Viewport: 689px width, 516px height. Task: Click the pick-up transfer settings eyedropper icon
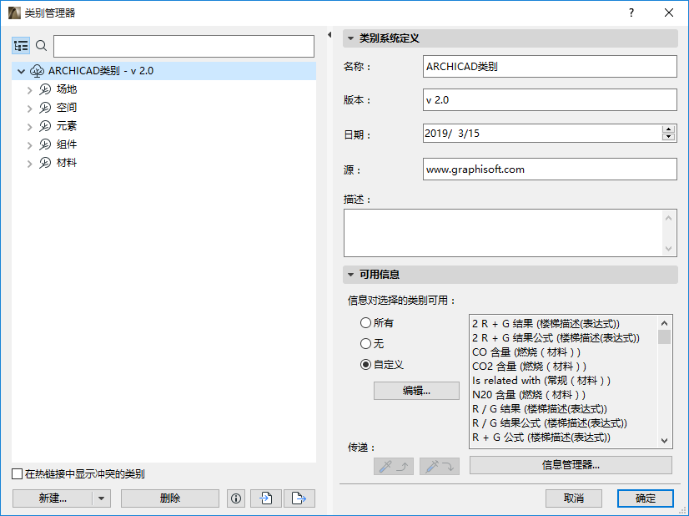(x=393, y=467)
